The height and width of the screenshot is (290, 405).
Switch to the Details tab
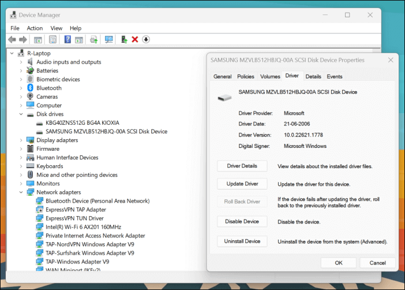(x=313, y=76)
